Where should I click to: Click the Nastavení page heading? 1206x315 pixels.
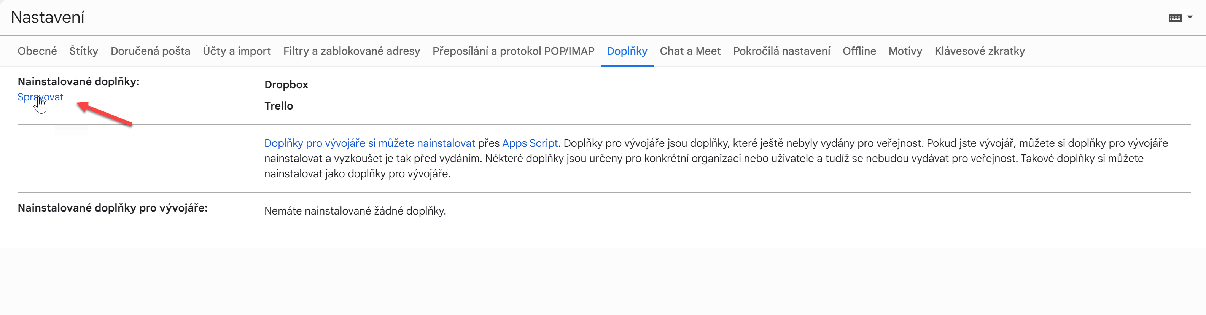(x=48, y=17)
